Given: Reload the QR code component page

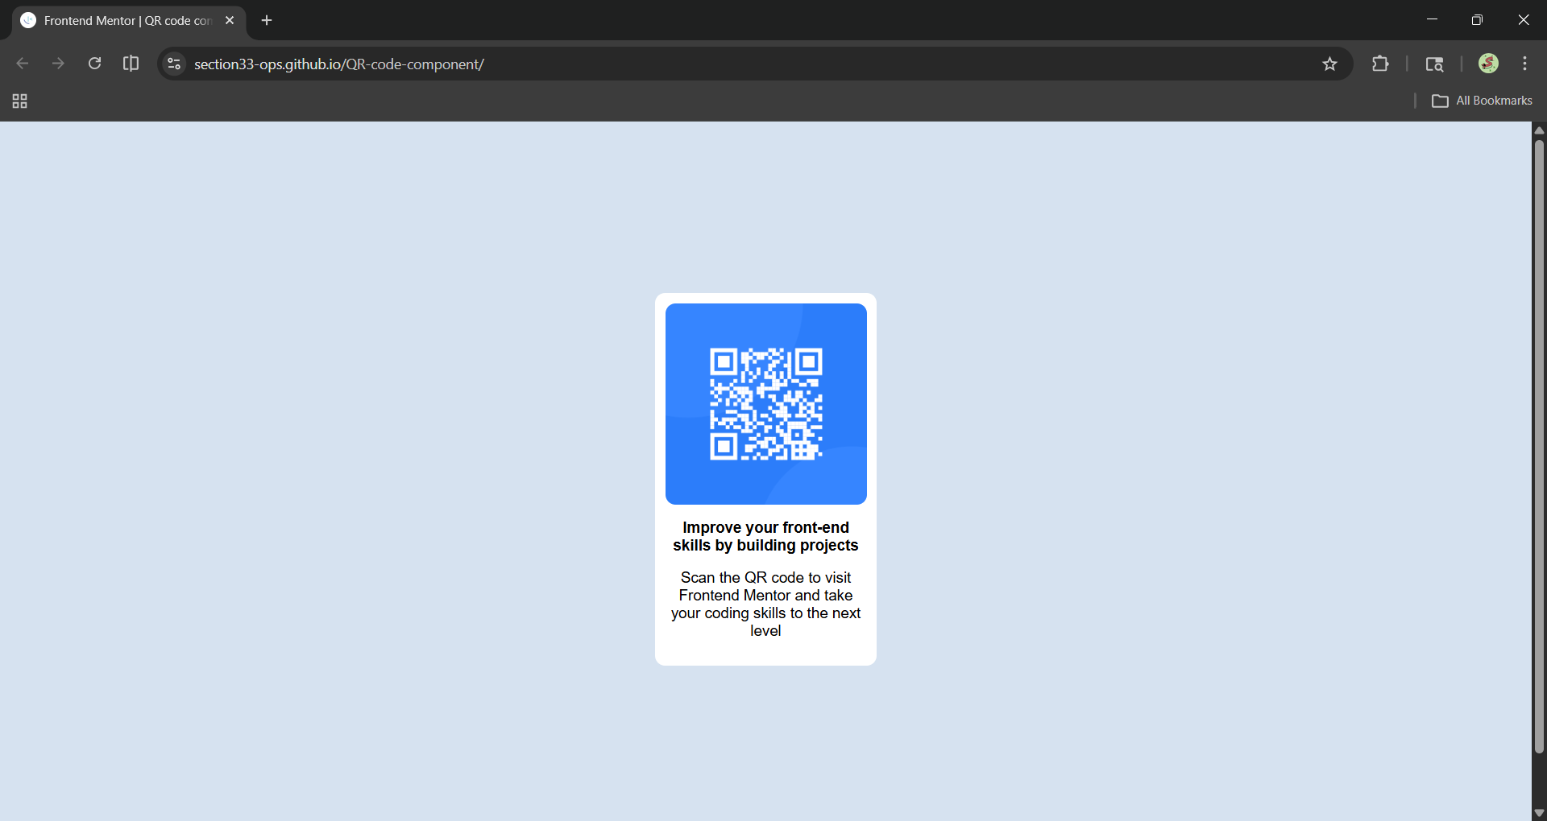Looking at the screenshot, I should coord(94,64).
